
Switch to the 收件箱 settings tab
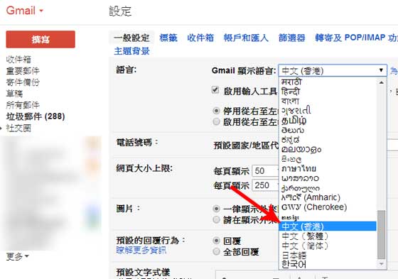click(x=200, y=38)
